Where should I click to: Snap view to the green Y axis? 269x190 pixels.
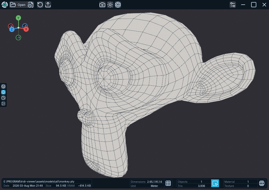click(x=18, y=18)
